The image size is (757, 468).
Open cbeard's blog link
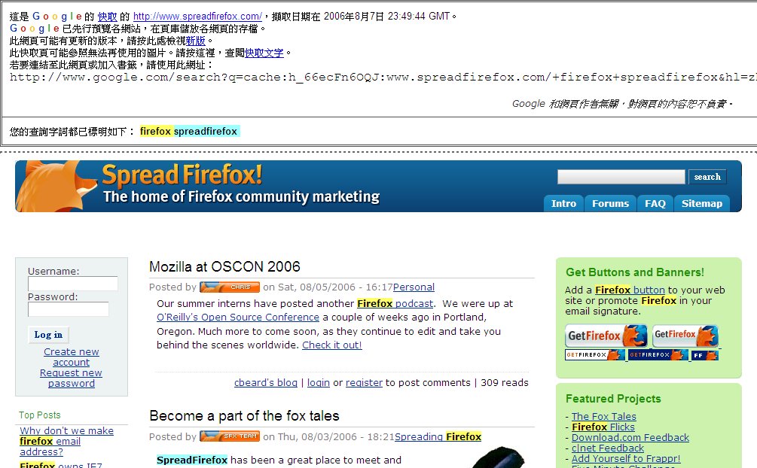point(266,383)
